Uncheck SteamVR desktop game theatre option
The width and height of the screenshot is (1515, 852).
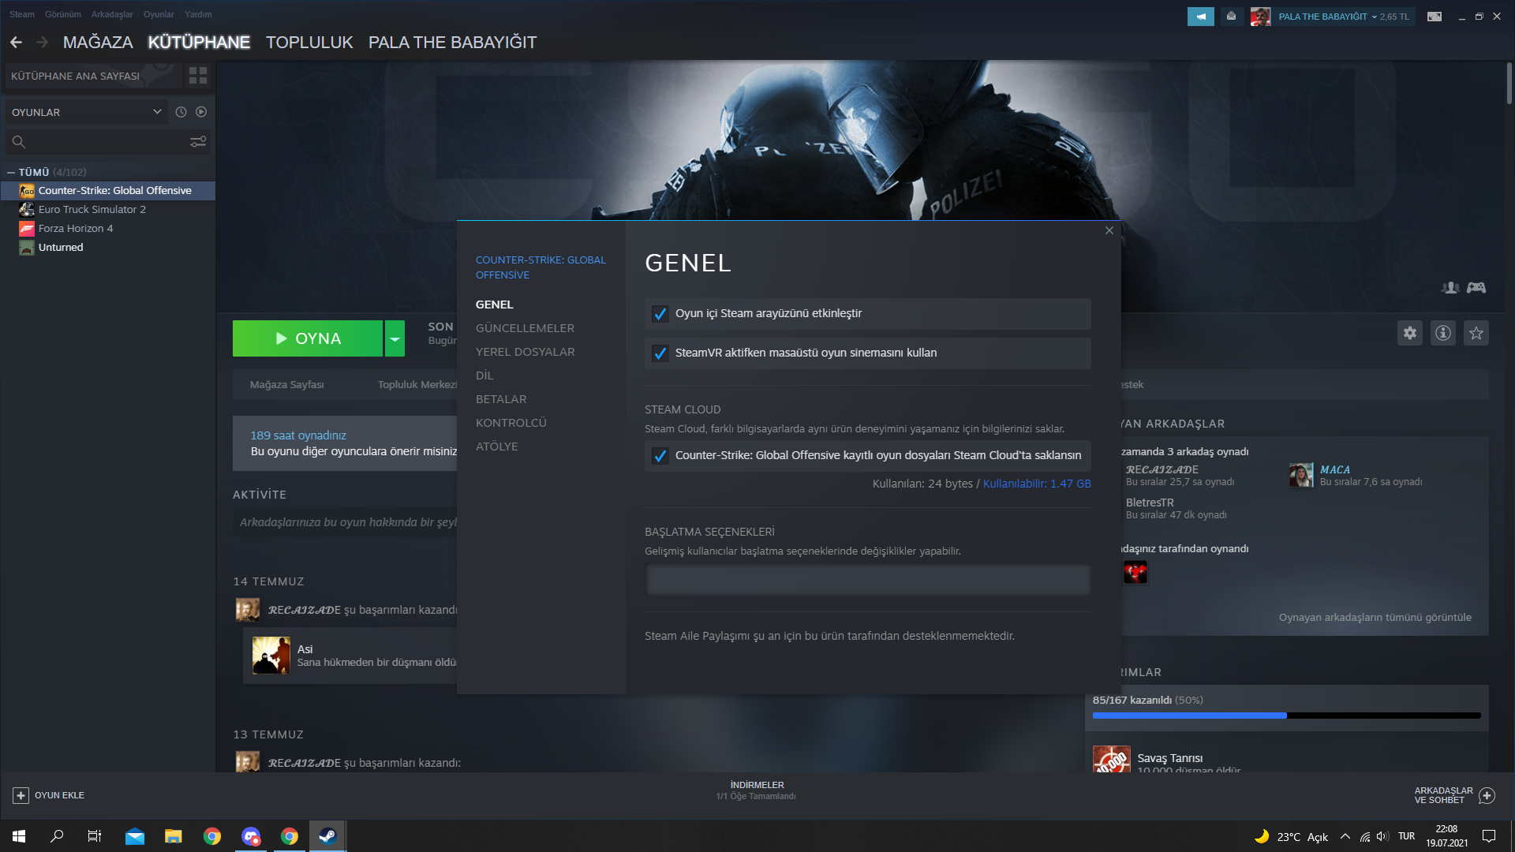[x=660, y=353]
